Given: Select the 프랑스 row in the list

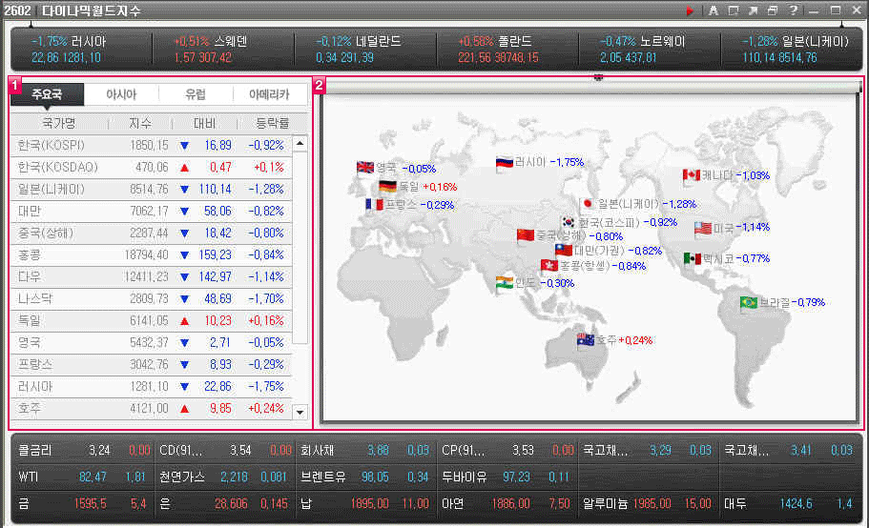Looking at the screenshot, I should pyautogui.click(x=152, y=365).
